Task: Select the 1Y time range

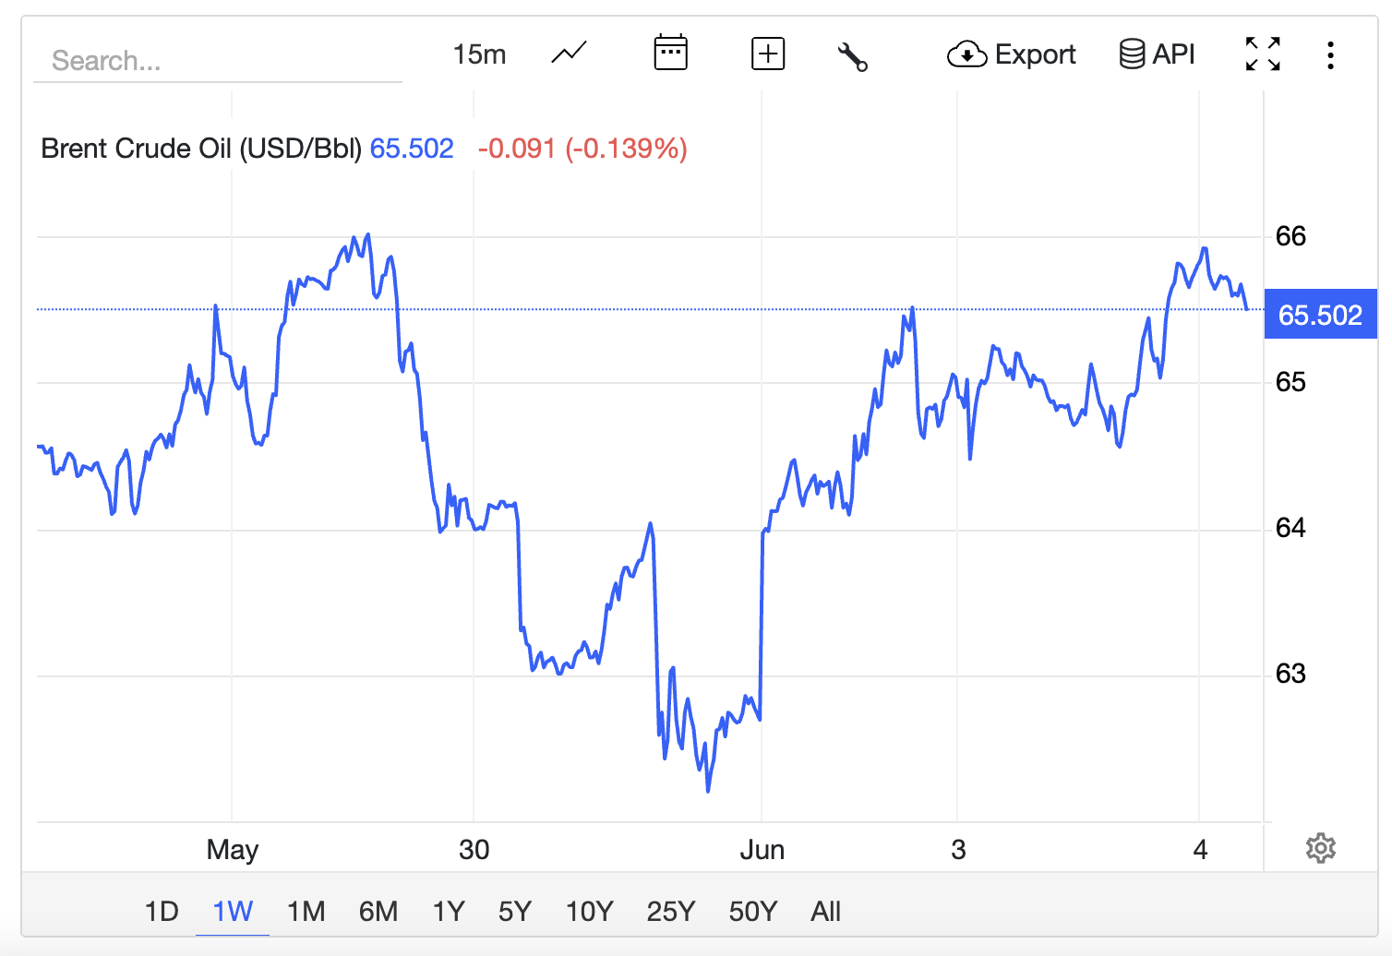Action: pos(449,912)
